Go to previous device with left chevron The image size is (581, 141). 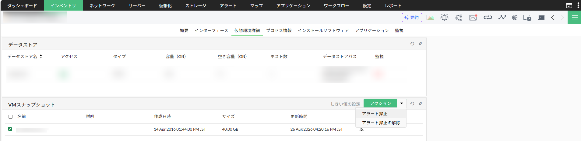point(553,18)
